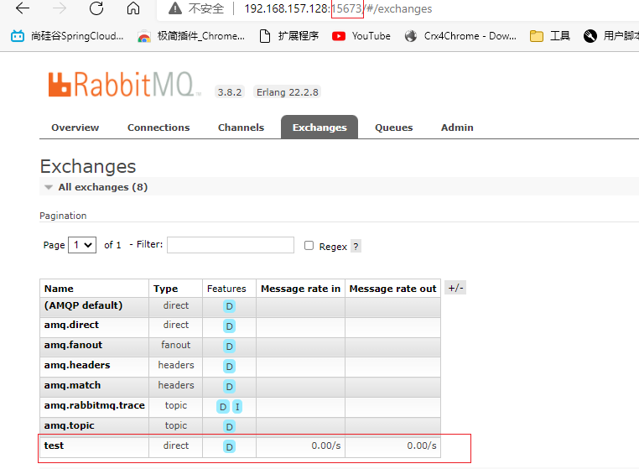639x469 pixels.
Task: Click the D feature badge for amq.direct
Action: click(x=230, y=326)
